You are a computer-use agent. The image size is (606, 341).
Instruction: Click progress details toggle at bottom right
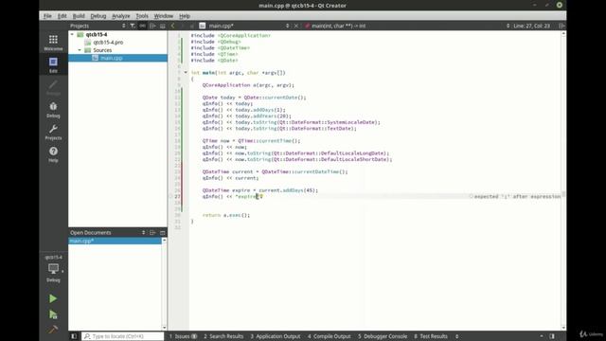pyautogui.click(x=542, y=336)
